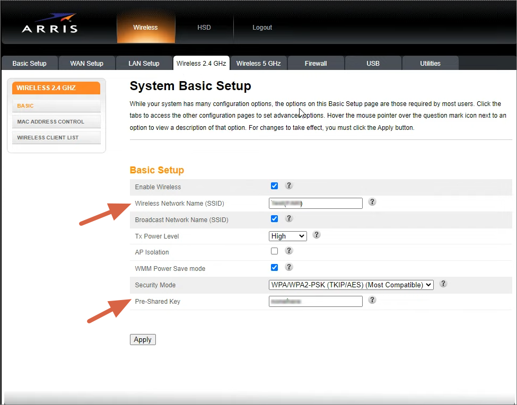Image resolution: width=517 pixels, height=405 pixels.
Task: Open help for AP Isolation
Action: 289,251
